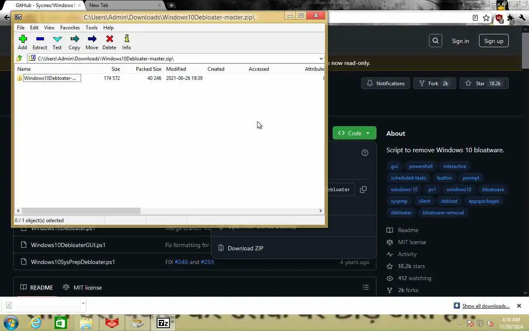Click the GitHub search magnifier icon
This screenshot has width=529, height=331.
436,41
